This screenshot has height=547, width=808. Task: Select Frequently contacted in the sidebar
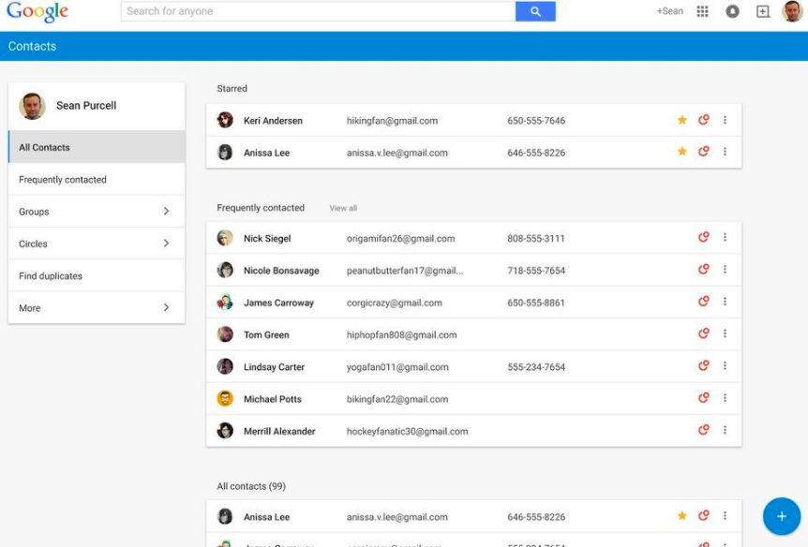tap(94, 179)
